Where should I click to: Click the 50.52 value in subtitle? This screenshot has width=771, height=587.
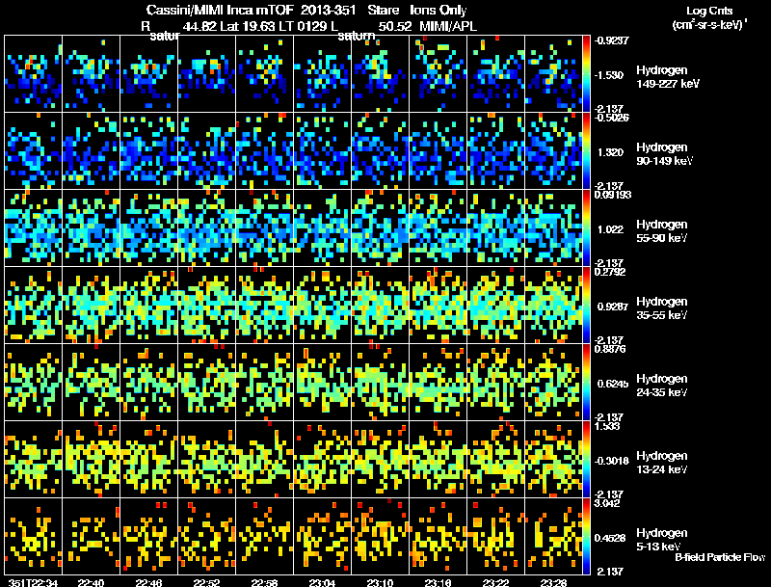click(395, 26)
